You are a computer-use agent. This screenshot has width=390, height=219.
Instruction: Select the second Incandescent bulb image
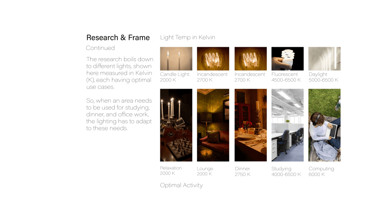(251, 59)
